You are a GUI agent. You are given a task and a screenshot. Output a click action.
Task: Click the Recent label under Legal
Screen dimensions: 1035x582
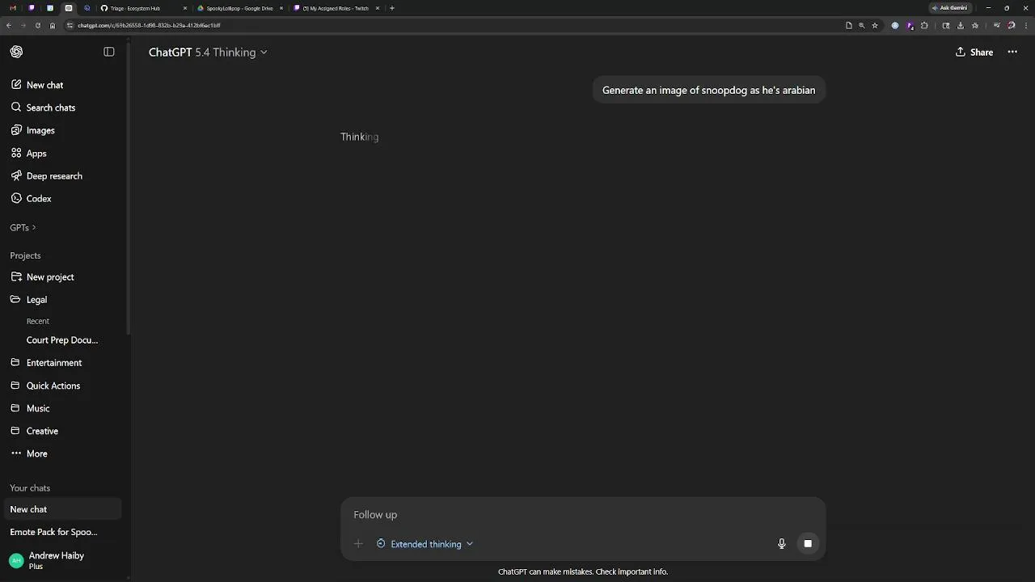[38, 321]
